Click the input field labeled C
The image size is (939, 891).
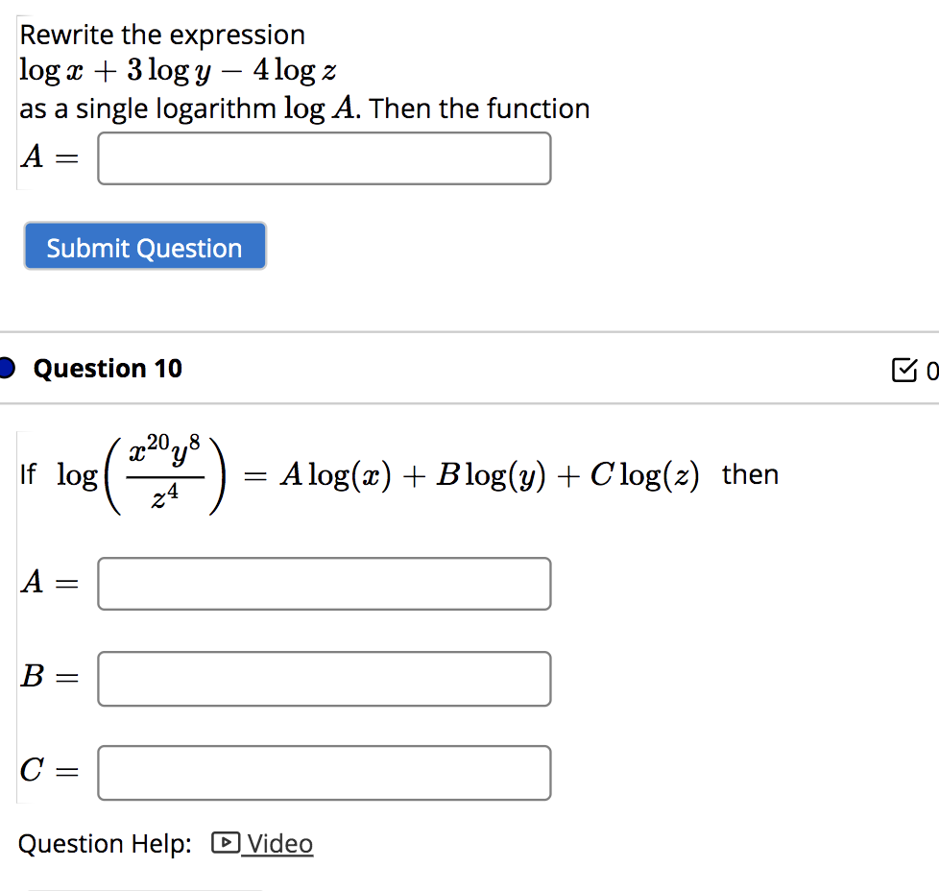(324, 772)
